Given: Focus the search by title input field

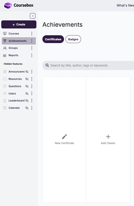Looking at the screenshot, I should [88, 65].
